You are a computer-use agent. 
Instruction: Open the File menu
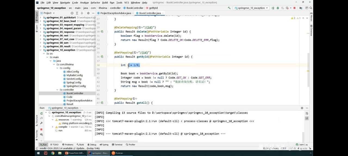pos(42,2)
